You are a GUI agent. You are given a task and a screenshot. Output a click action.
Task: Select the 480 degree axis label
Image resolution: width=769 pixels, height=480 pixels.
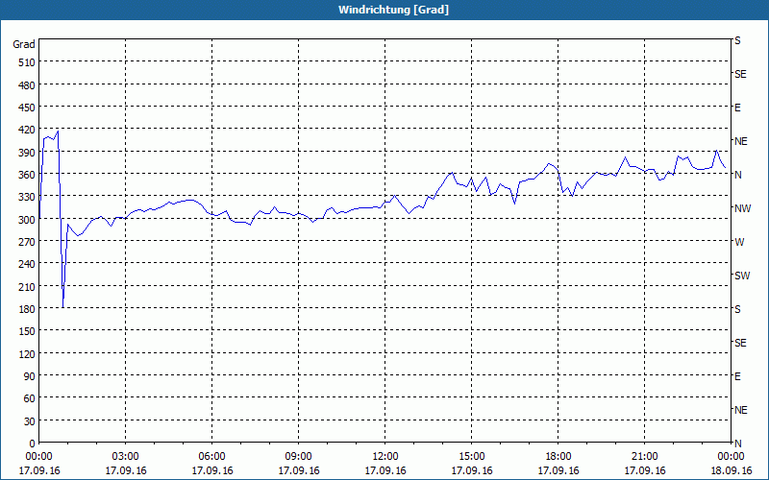(x=27, y=85)
